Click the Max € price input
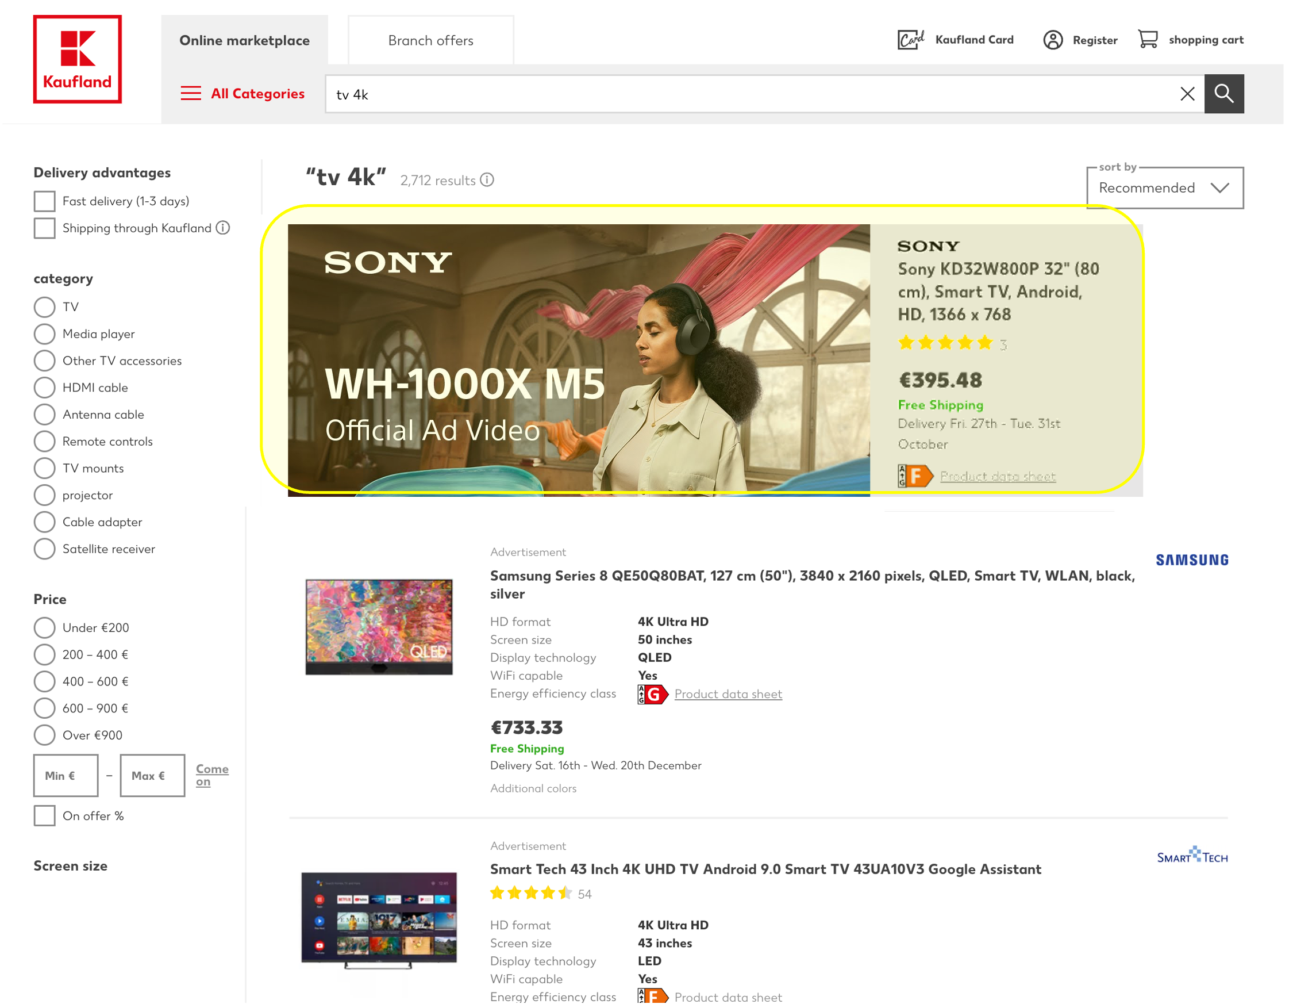This screenshot has height=1004, width=1293. point(153,776)
